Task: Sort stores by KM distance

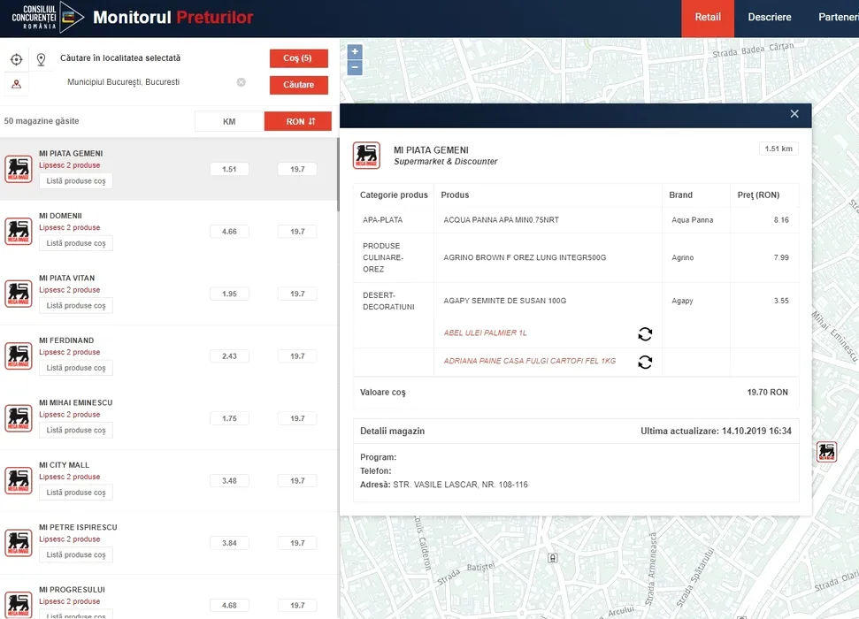Action: click(229, 122)
